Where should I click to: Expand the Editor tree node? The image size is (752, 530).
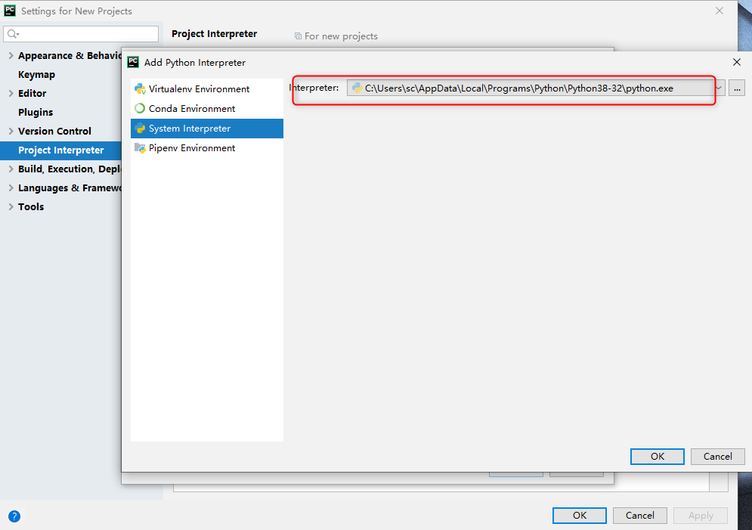coord(11,93)
